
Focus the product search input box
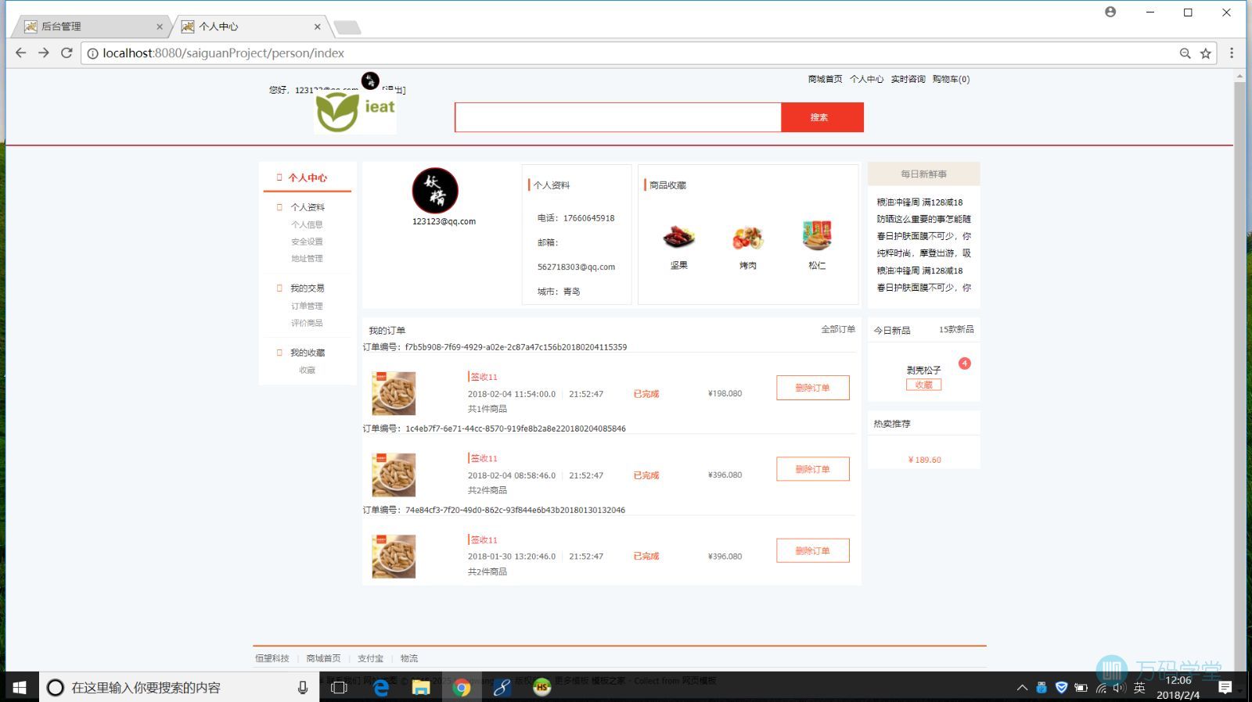[618, 117]
